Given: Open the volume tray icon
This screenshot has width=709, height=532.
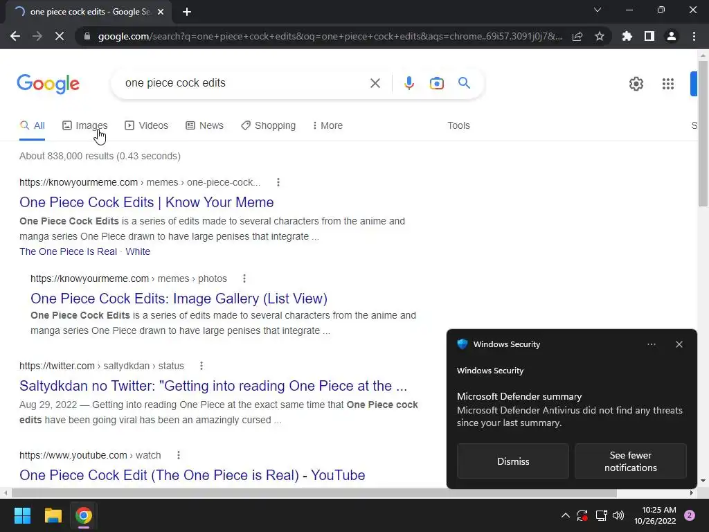Looking at the screenshot, I should click(x=618, y=515).
